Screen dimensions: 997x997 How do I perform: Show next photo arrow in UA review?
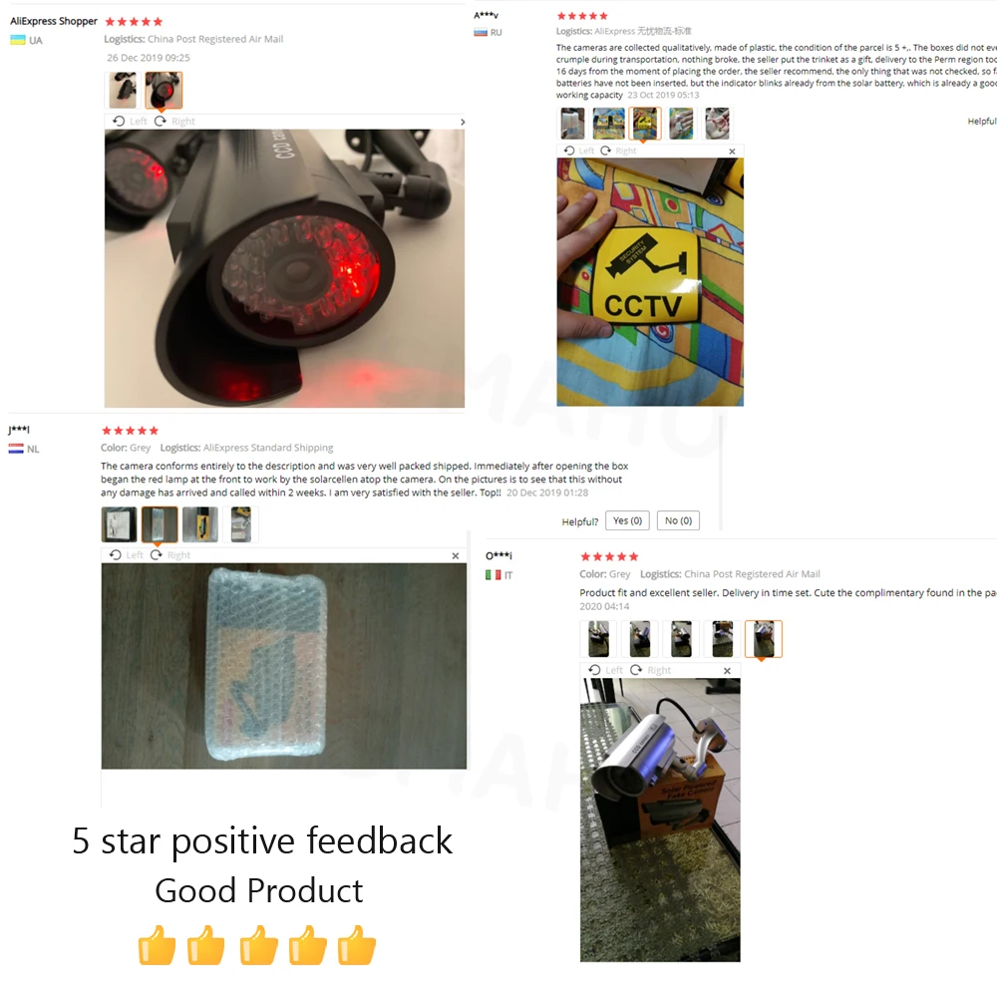tap(463, 122)
